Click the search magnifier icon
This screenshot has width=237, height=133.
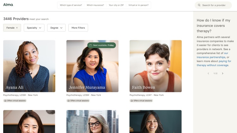[x=199, y=5]
